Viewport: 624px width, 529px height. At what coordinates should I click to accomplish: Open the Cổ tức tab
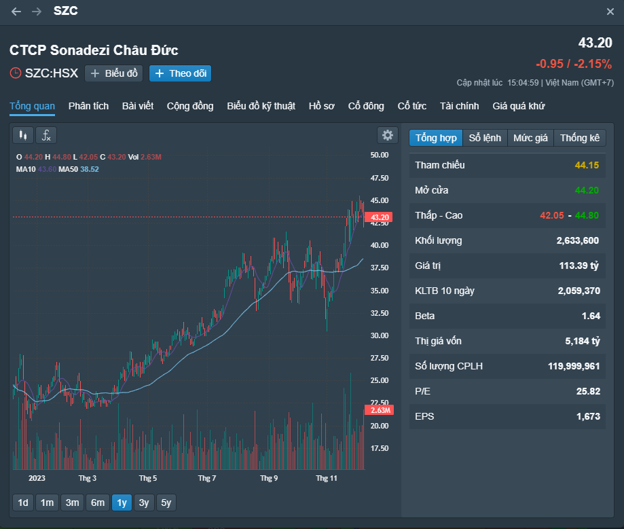click(x=412, y=107)
